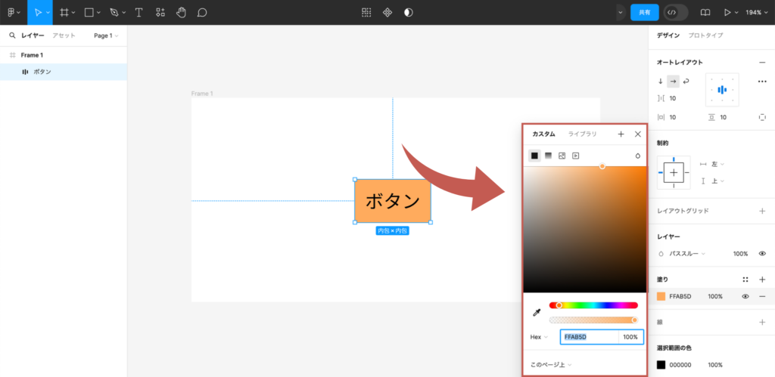Hide the FFAB5D fill with eye icon

pos(745,297)
